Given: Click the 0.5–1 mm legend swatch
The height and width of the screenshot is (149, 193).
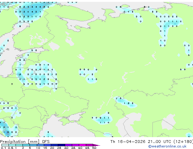Looking at the screenshot, I should pyautogui.click(x=12, y=145).
